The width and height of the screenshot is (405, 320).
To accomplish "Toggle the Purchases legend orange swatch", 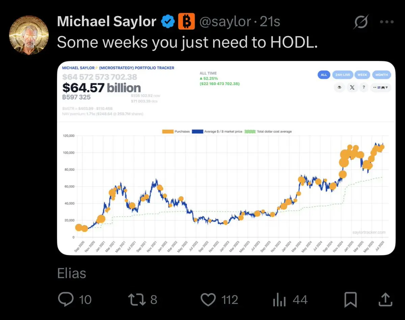I will (168, 132).
